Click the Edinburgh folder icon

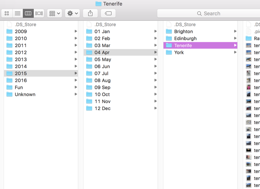[x=169, y=38]
